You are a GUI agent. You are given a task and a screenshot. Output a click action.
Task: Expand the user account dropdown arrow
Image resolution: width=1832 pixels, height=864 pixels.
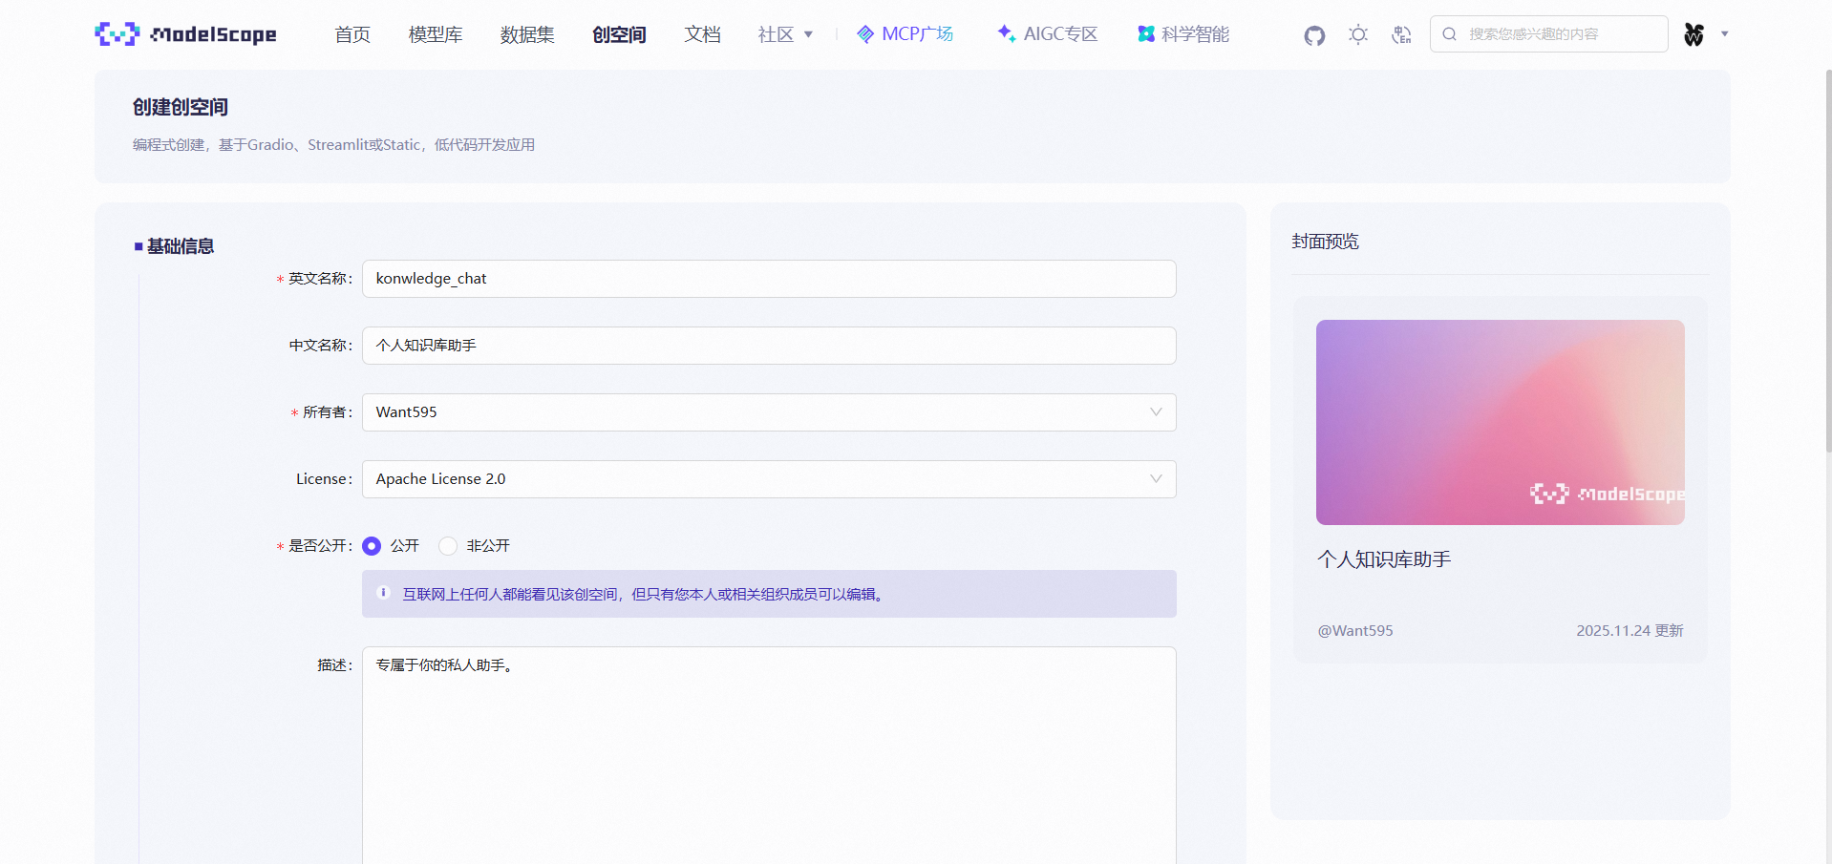(1725, 34)
